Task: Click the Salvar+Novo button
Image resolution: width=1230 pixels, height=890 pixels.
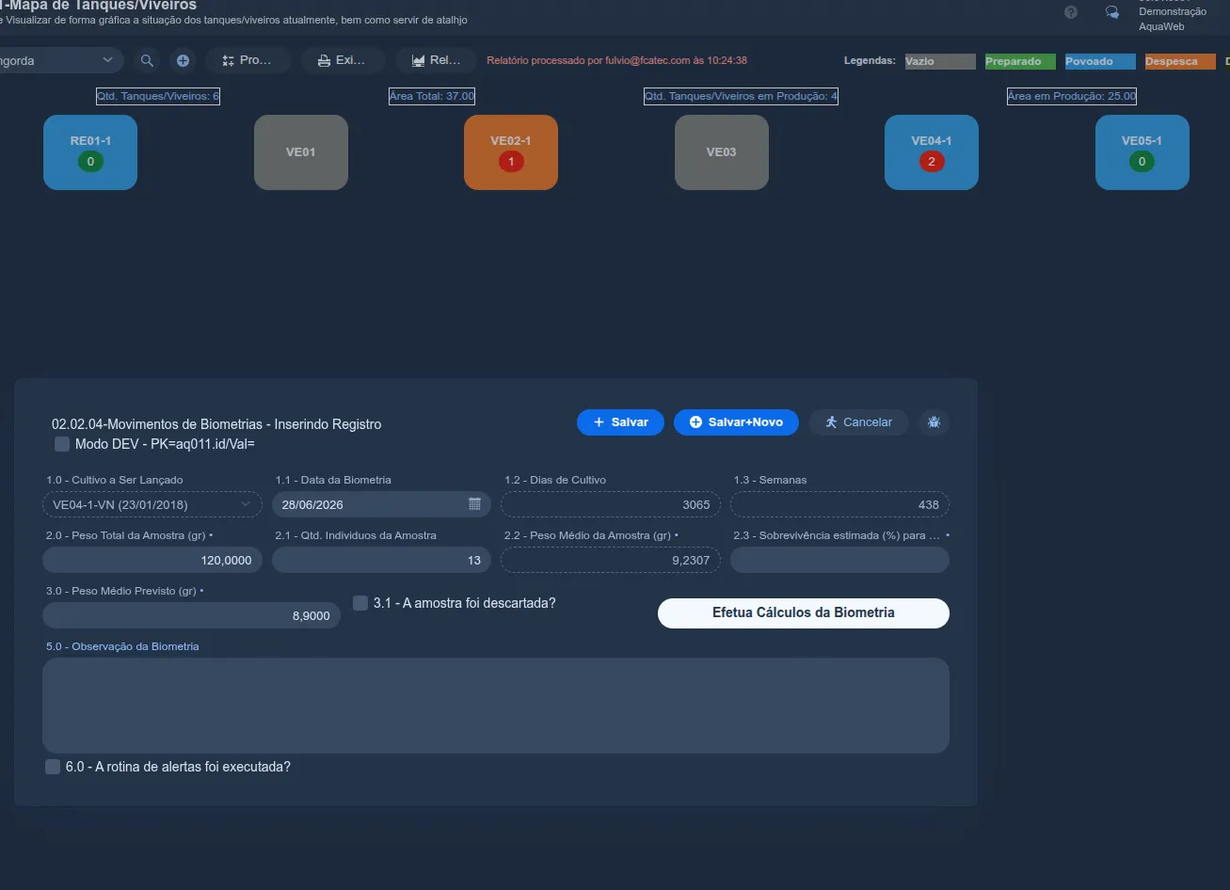Action: coord(736,422)
